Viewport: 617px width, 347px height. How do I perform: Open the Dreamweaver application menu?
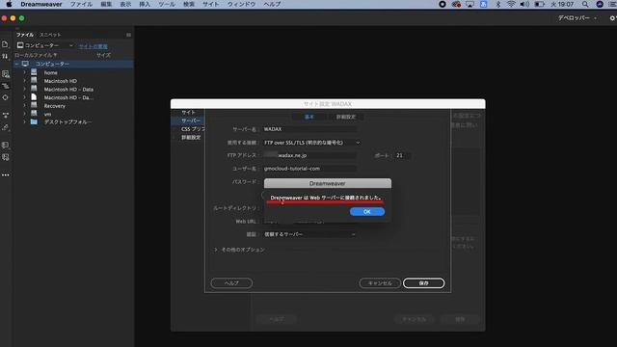pos(41,4)
